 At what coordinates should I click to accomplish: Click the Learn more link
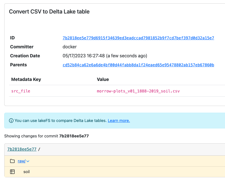pyautogui.click(x=119, y=121)
